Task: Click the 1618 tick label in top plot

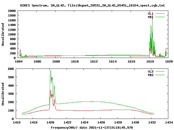Action: coord(150,61)
